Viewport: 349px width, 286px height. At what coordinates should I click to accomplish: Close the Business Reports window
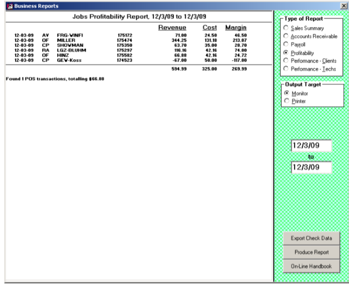click(x=344, y=5)
